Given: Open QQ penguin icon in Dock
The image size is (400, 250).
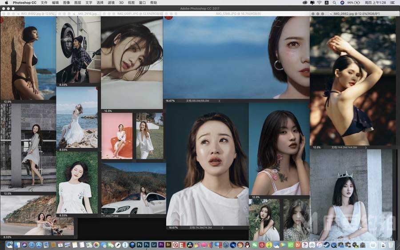Looking at the screenshot, I should click(x=247, y=245).
